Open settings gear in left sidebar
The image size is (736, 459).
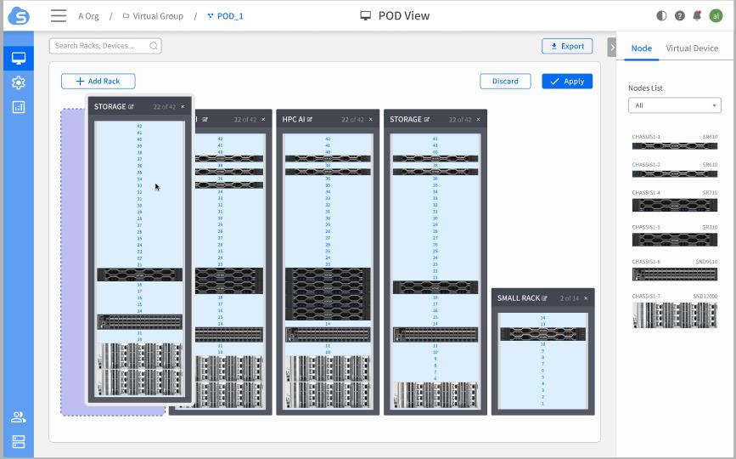[18, 82]
